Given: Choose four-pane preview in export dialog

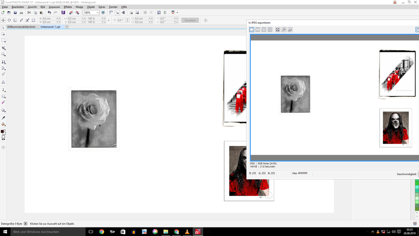Looking at the screenshot, I should click(x=270, y=30).
